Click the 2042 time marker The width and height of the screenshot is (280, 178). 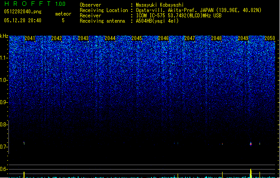coord(57,38)
